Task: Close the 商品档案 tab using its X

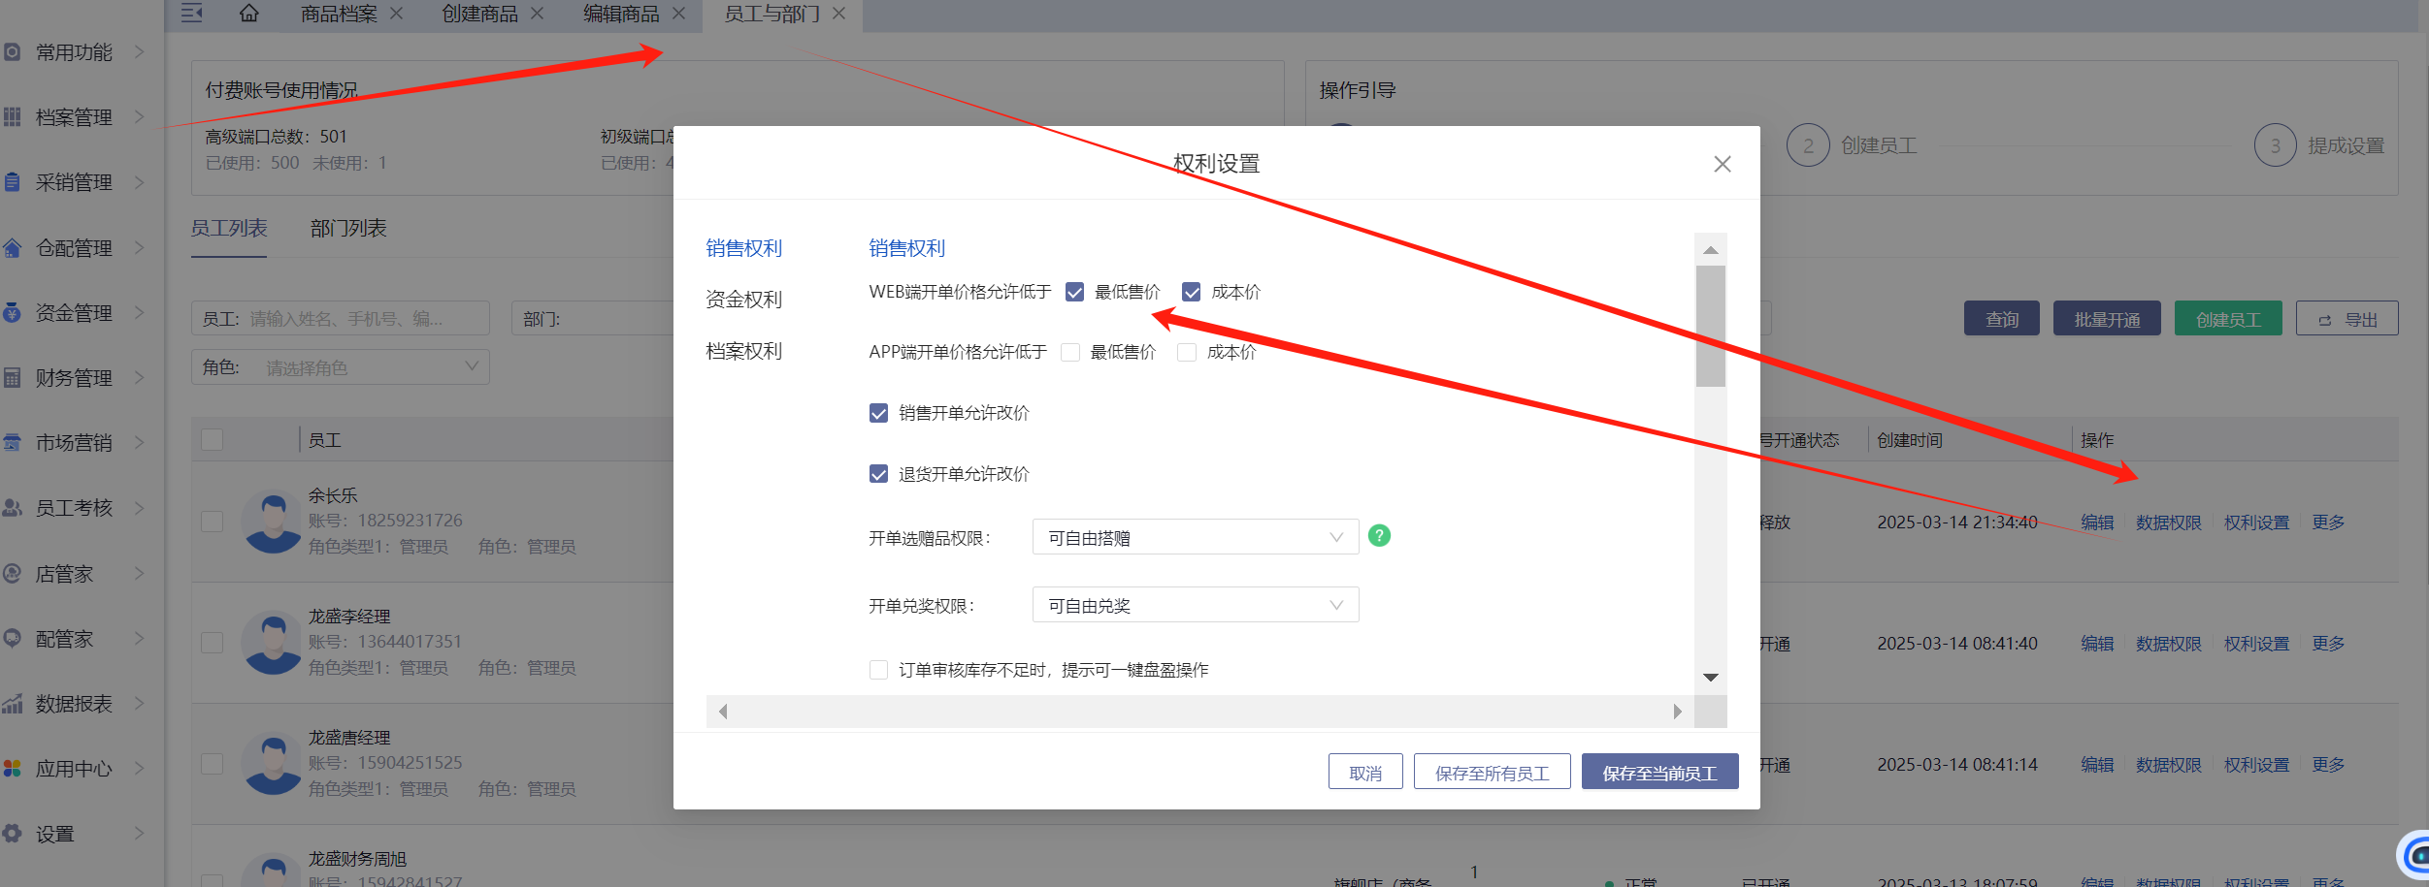Action: [x=396, y=14]
